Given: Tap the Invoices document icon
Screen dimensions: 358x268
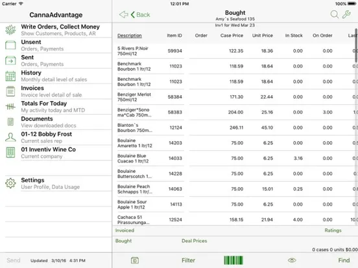Looking at the screenshot, I should (x=10, y=91).
